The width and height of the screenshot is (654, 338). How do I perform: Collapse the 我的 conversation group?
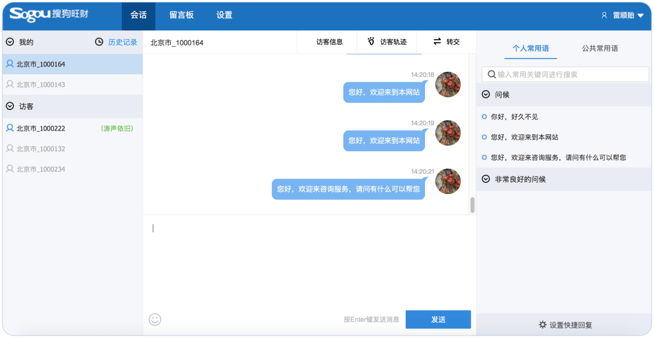click(10, 42)
